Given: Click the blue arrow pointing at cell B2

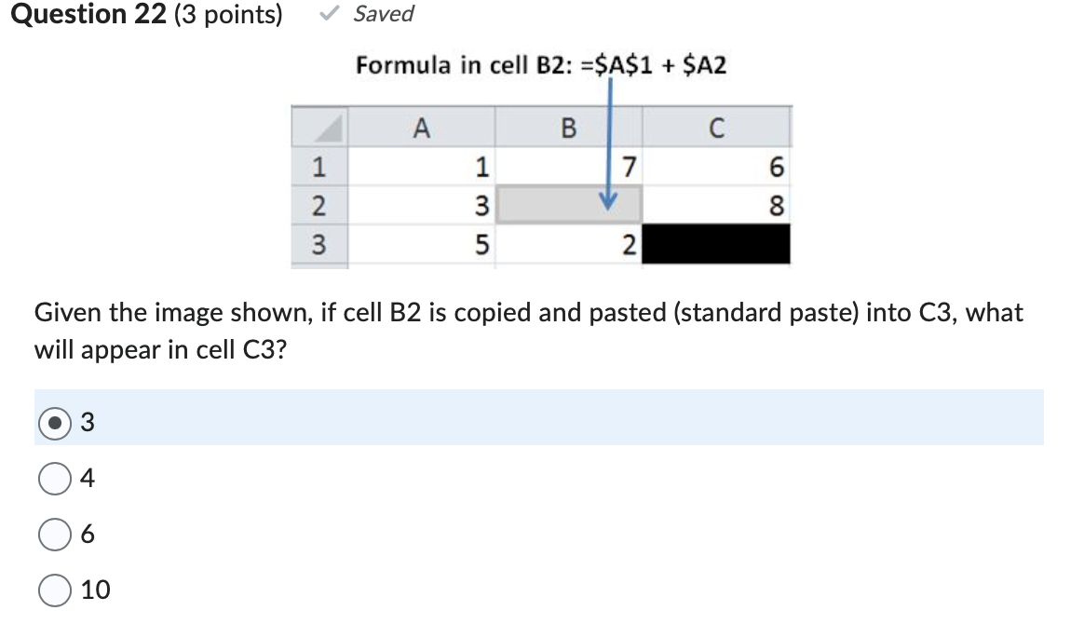Looking at the screenshot, I should tap(610, 149).
